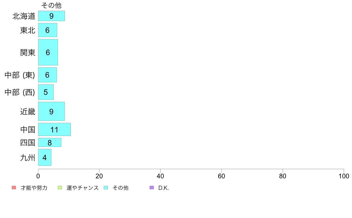Click the 九州 row label
The height and width of the screenshot is (218, 352).
coord(28,157)
